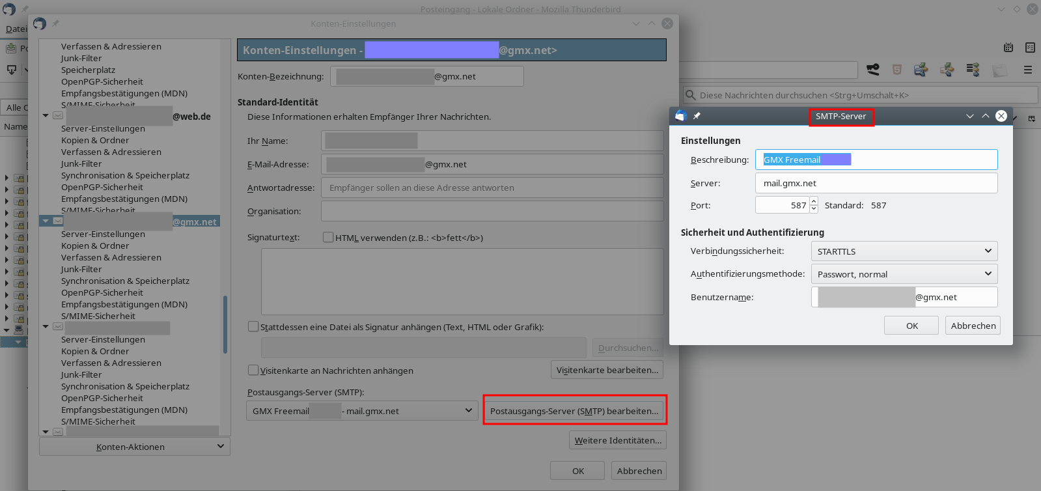Click the vertical scrollbar of the account tree
Screen dimensions: 1041x491
pos(225,326)
